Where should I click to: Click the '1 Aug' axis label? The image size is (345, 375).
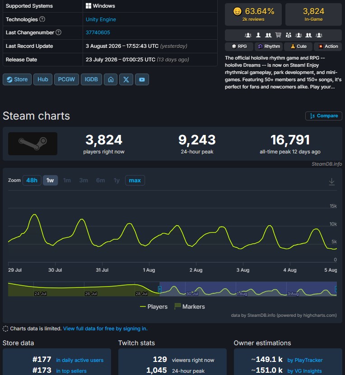(x=149, y=270)
